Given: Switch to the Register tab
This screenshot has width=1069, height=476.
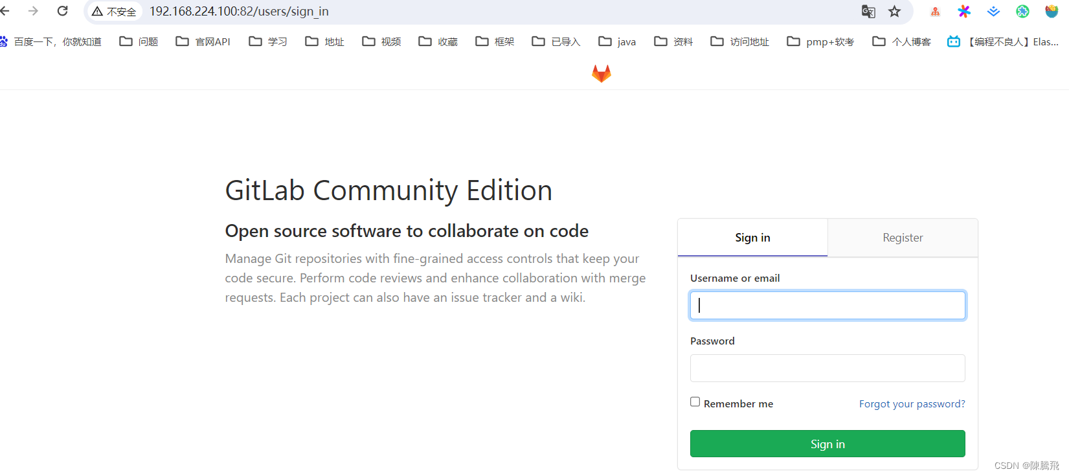Looking at the screenshot, I should point(903,238).
